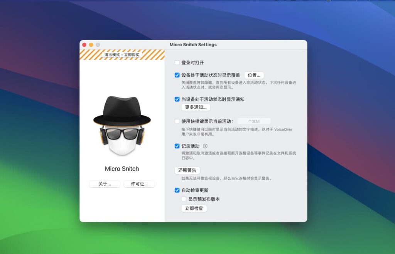Click the 更多通知... button
Viewport: 395px width, 254px height.
(195, 108)
